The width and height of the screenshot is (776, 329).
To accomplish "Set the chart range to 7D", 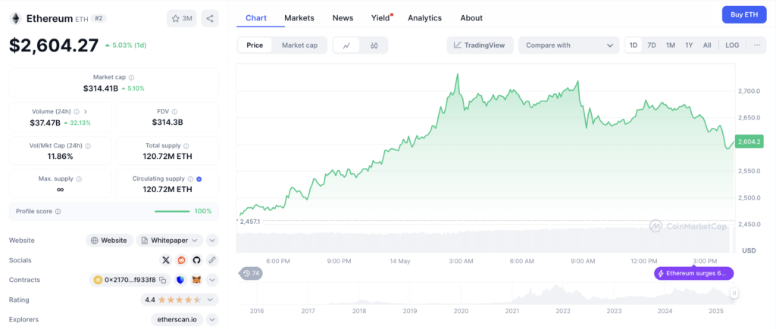I will point(652,45).
